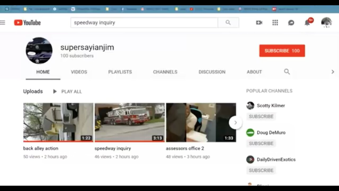Open the CHANNELS tab
This screenshot has width=339, height=191.
pyautogui.click(x=165, y=72)
